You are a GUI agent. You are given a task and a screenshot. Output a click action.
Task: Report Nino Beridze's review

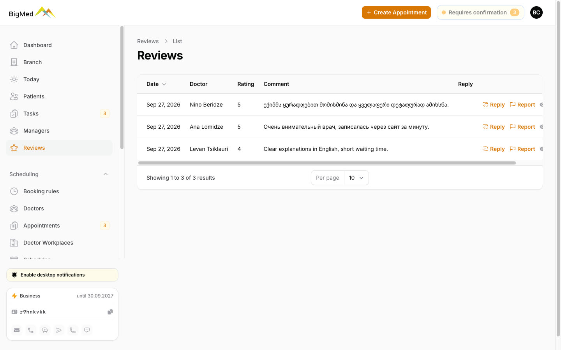pyautogui.click(x=522, y=105)
